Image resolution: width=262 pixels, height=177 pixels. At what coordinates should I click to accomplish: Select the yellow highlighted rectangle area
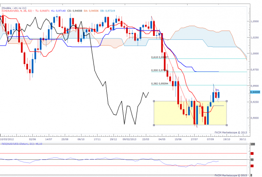(190, 113)
